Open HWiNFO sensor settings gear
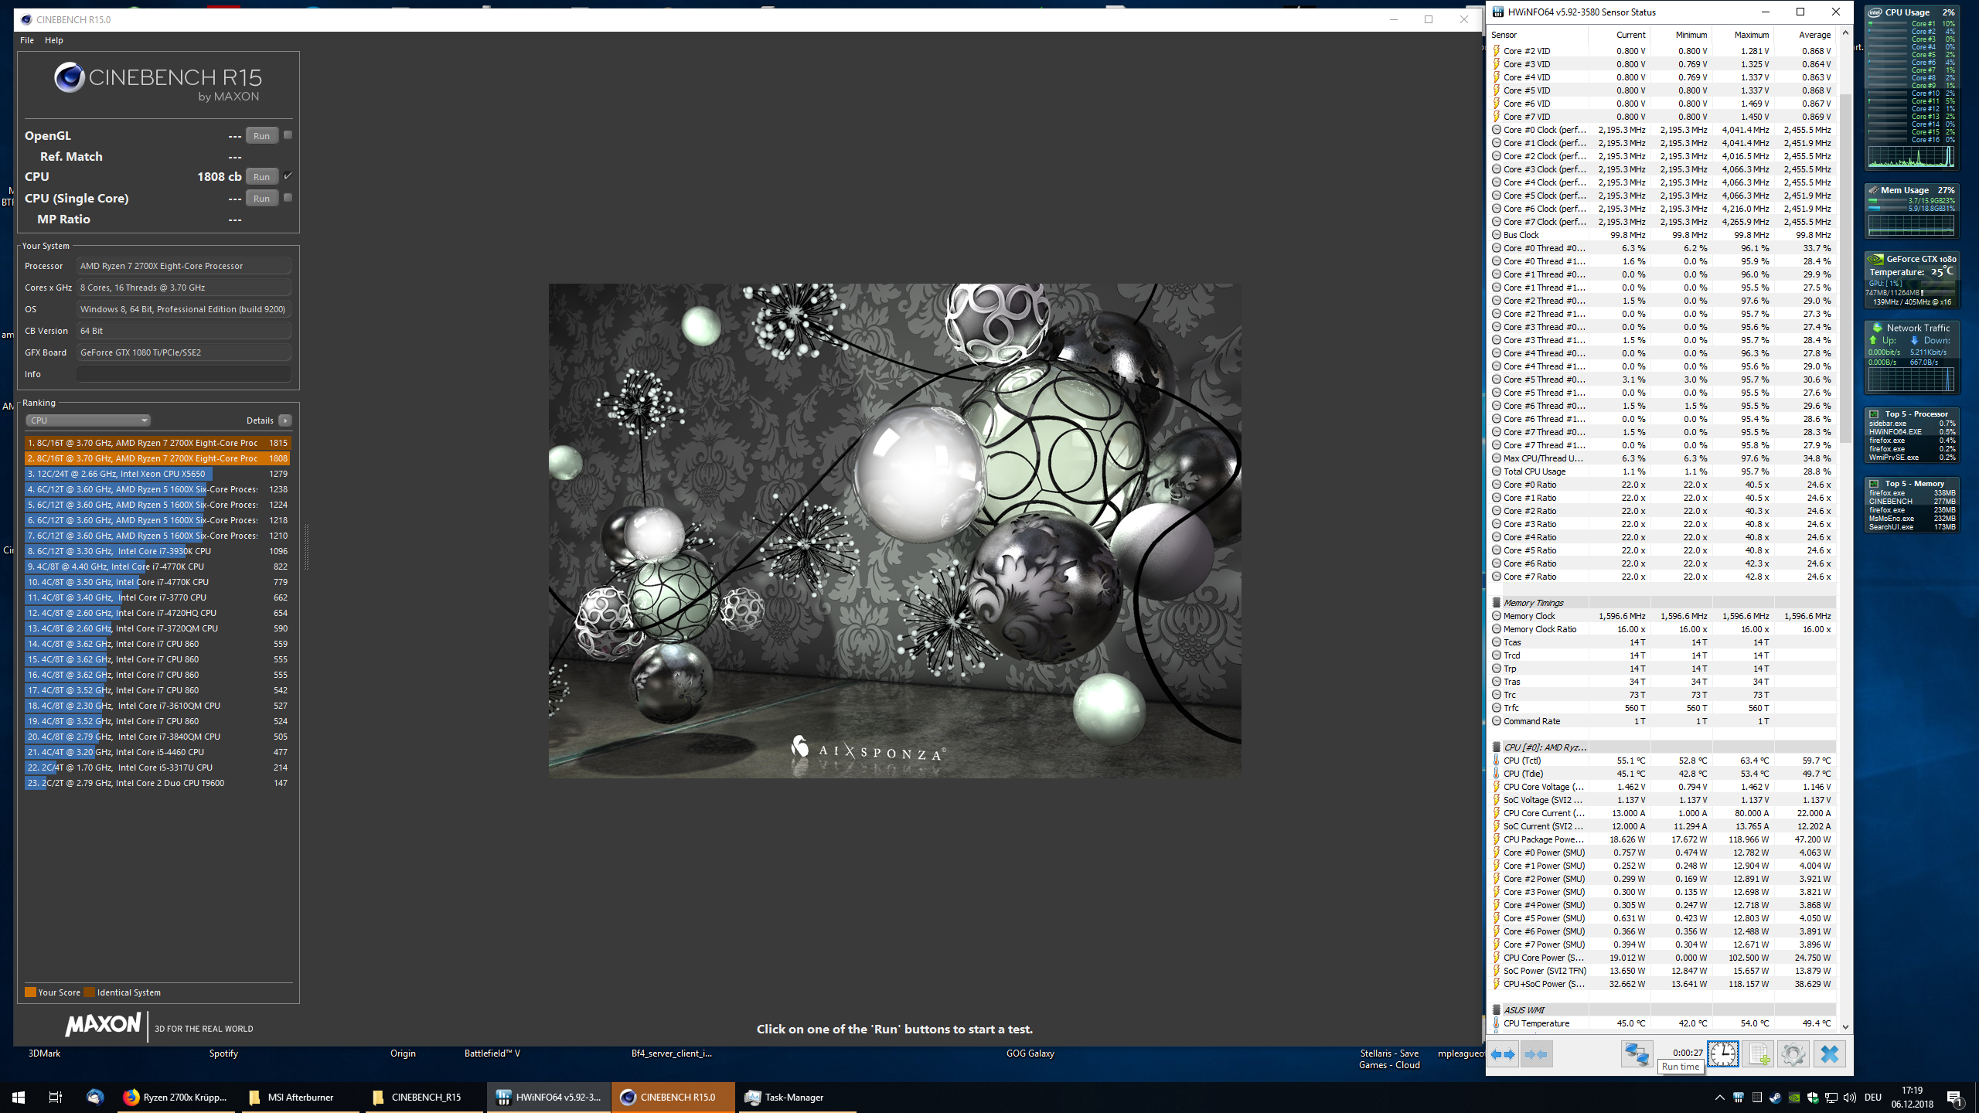 point(1793,1053)
